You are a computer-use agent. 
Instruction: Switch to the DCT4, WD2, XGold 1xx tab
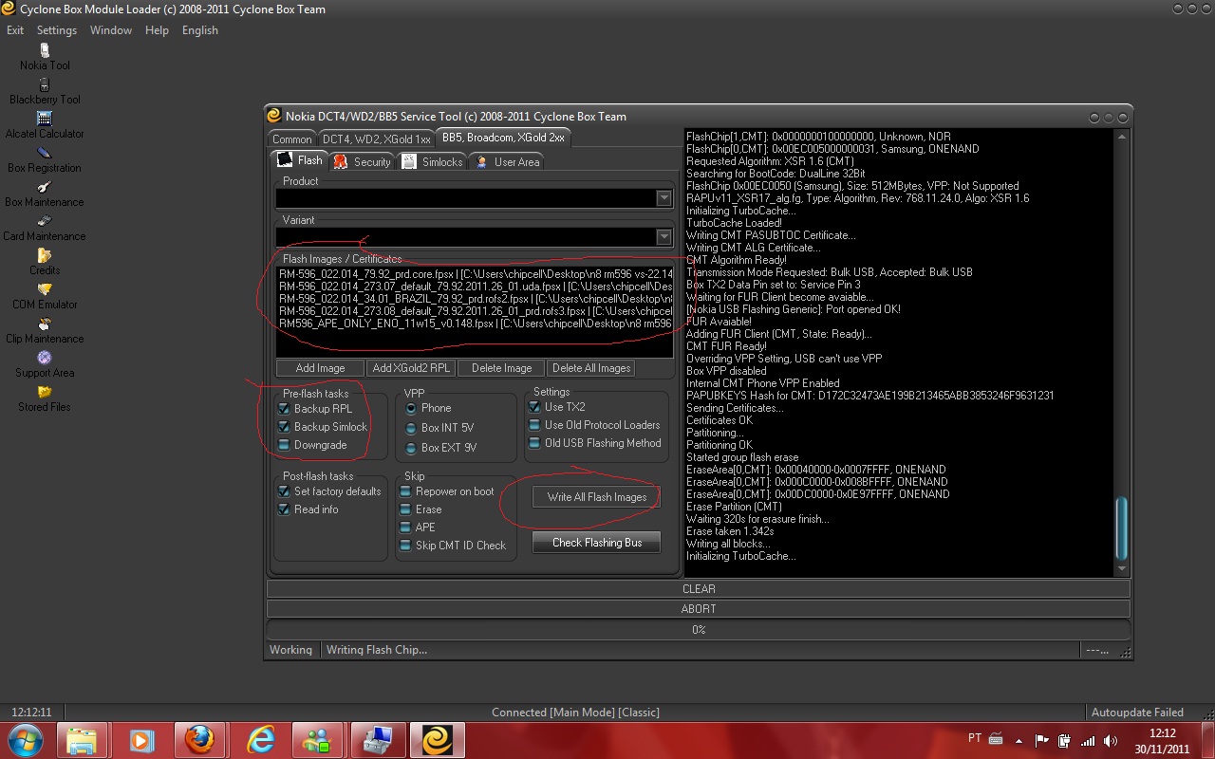pos(377,139)
